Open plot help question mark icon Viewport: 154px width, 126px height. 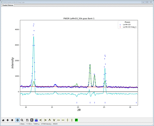36,120
